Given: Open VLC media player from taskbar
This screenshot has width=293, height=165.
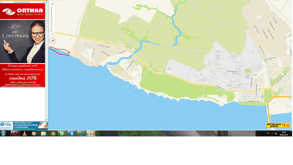Looking at the screenshot, I should pyautogui.click(x=24, y=133).
